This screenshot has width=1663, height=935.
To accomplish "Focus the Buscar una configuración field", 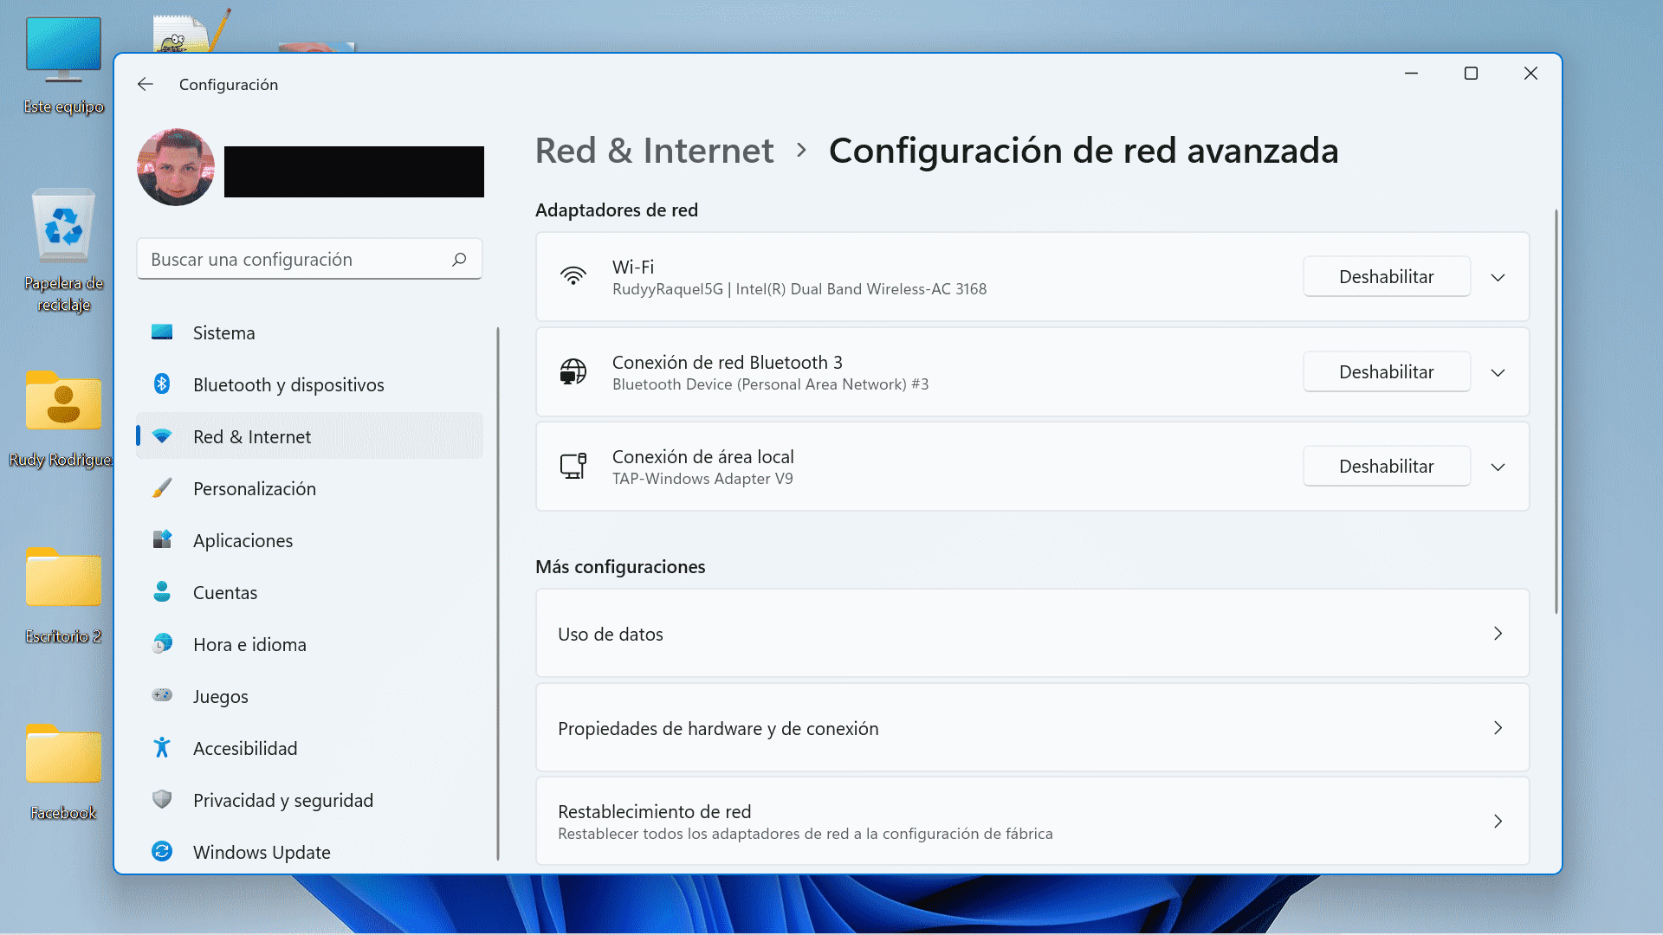I will 309,259.
